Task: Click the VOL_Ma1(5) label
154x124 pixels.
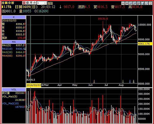Action: pos(10,96)
